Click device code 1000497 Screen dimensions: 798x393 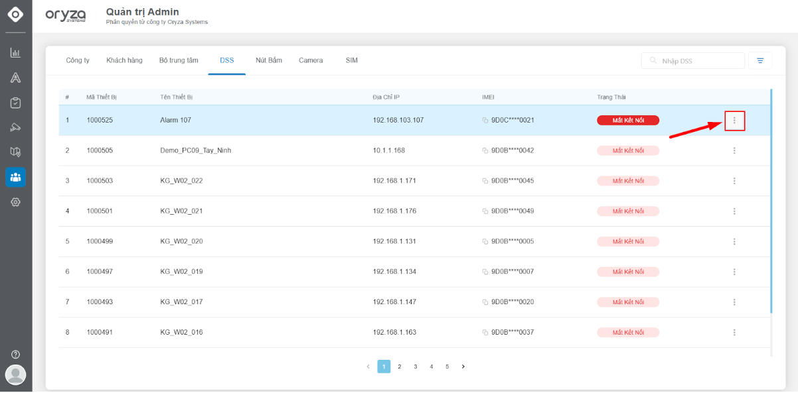click(100, 272)
